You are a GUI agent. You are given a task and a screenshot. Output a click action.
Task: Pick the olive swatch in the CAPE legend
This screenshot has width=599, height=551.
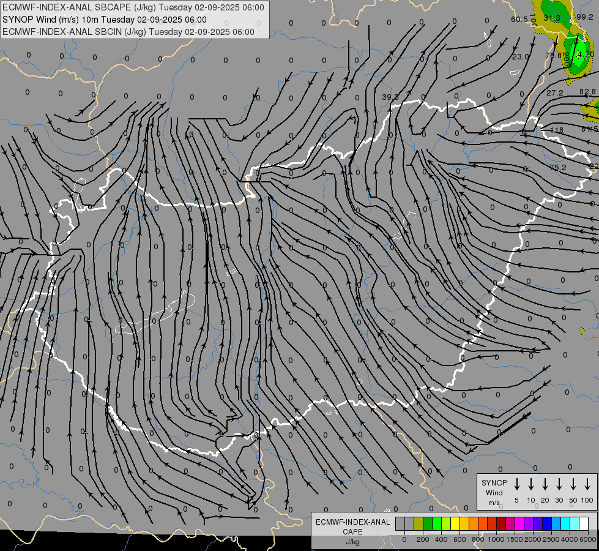pos(419,523)
